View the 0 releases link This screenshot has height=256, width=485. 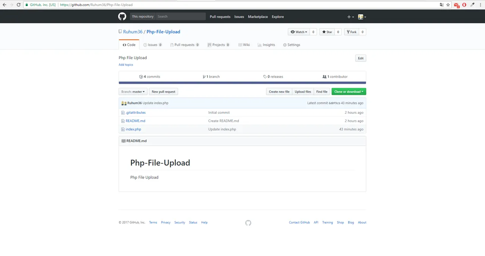(x=273, y=77)
